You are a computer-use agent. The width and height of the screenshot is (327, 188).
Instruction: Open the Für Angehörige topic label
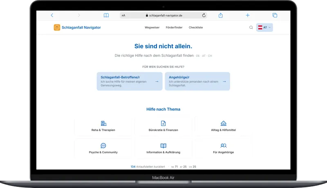(x=223, y=152)
